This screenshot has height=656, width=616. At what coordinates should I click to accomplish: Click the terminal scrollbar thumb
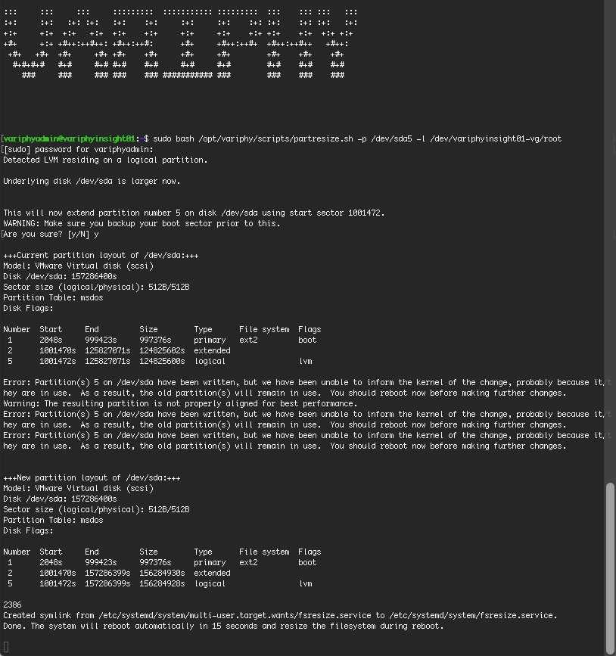[x=610, y=567]
